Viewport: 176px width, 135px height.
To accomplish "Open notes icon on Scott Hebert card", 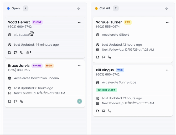I will tap(10, 53).
